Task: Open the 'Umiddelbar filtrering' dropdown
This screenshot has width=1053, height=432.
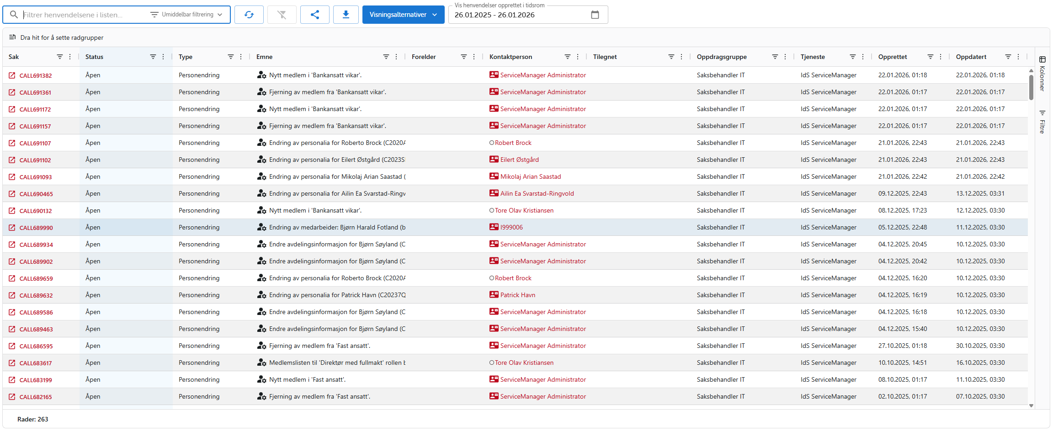Action: 187,14
